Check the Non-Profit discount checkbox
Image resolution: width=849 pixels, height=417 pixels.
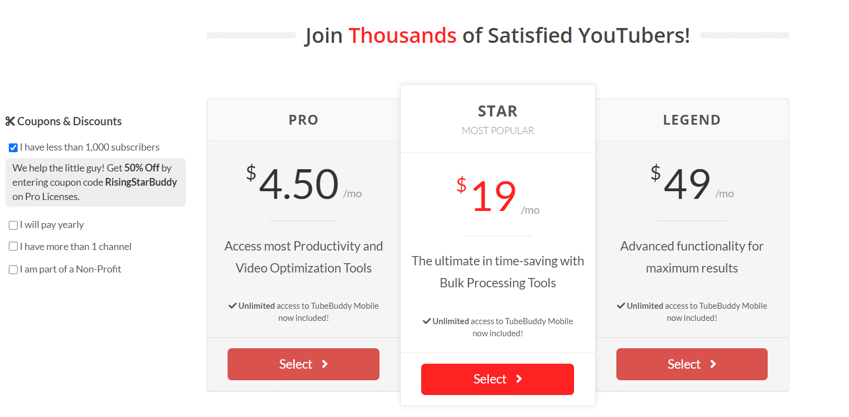click(13, 270)
